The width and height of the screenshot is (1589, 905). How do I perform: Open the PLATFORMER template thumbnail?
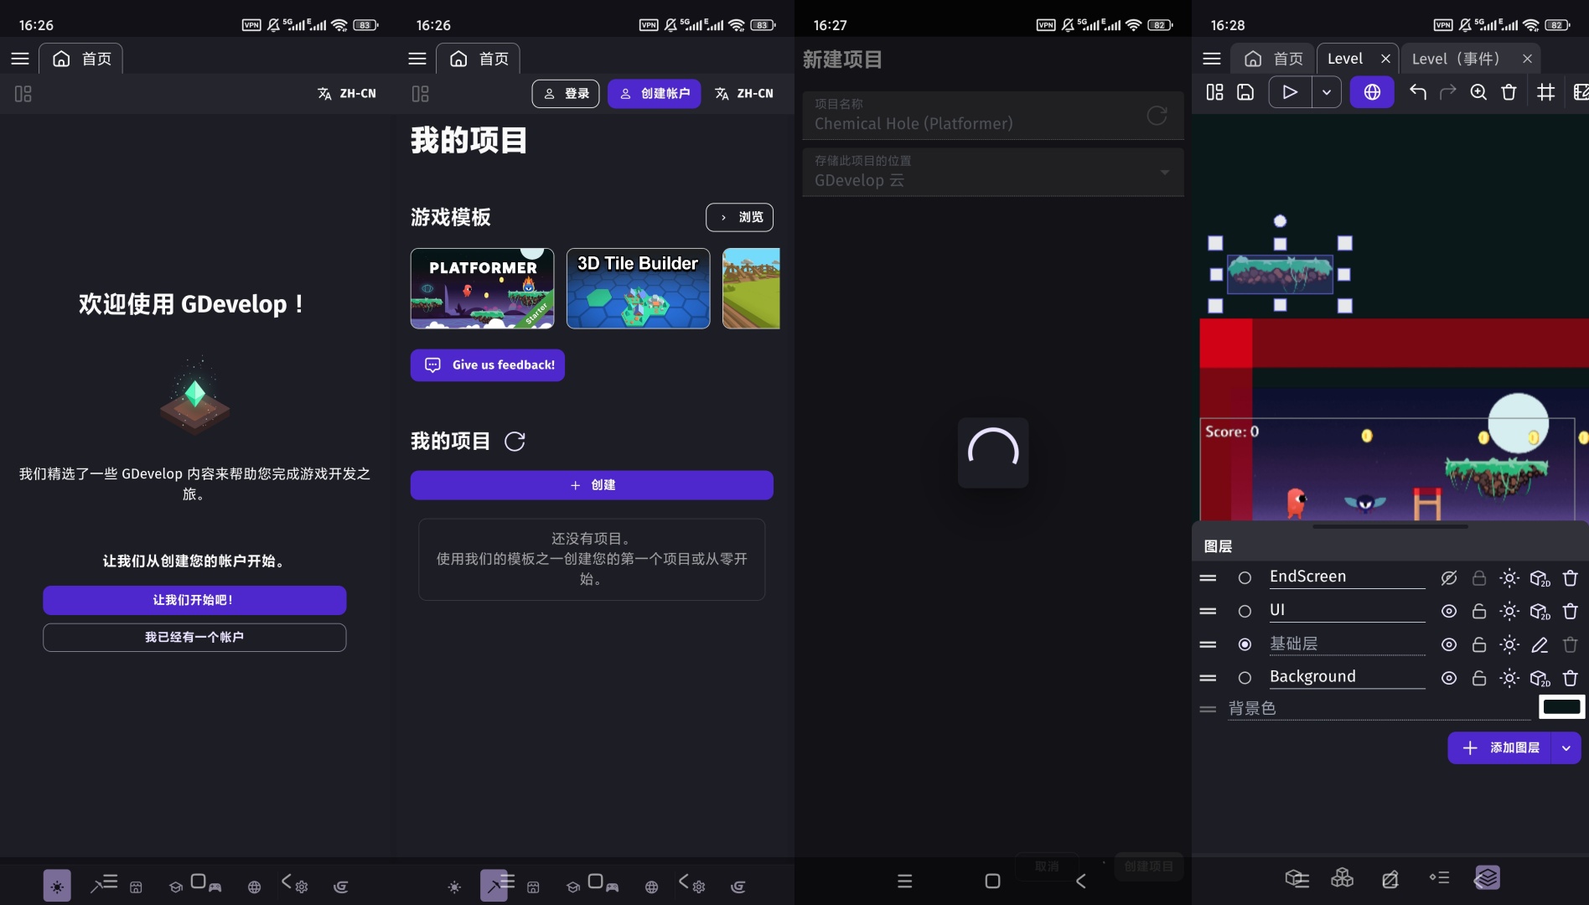[x=482, y=288]
